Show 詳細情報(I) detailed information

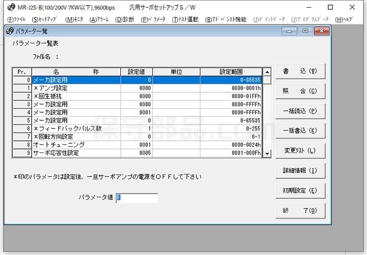300,170
